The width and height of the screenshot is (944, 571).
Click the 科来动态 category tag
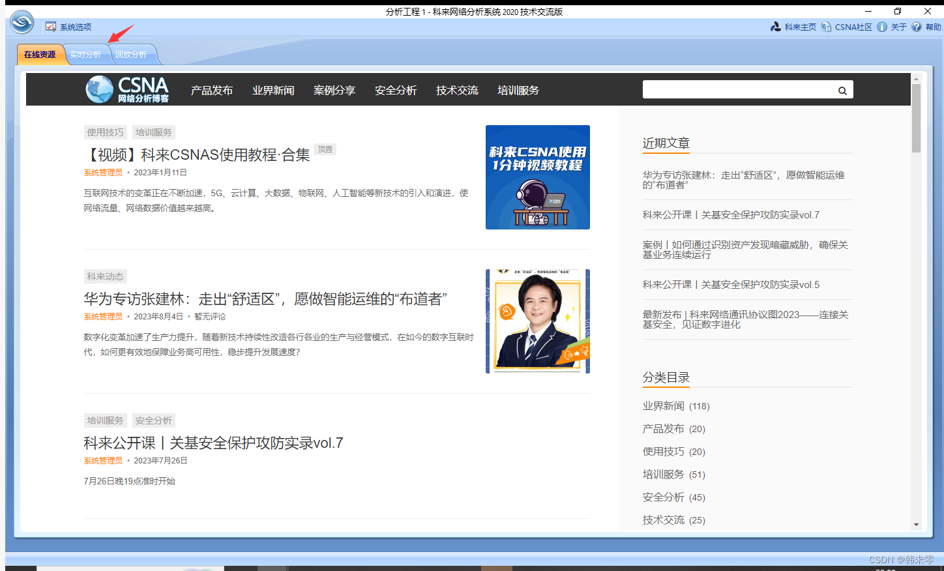[x=105, y=276]
